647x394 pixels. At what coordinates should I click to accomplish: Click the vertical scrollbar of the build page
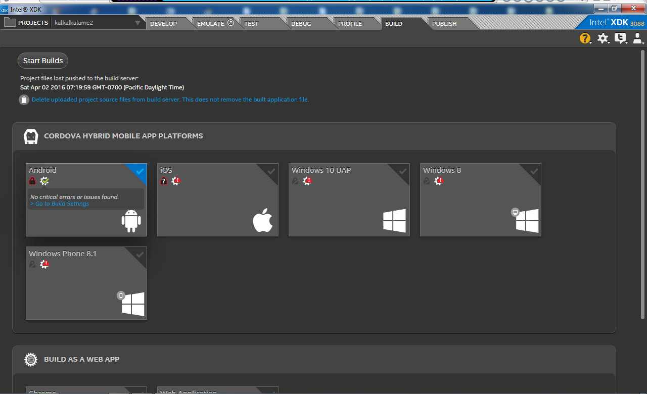point(643,184)
